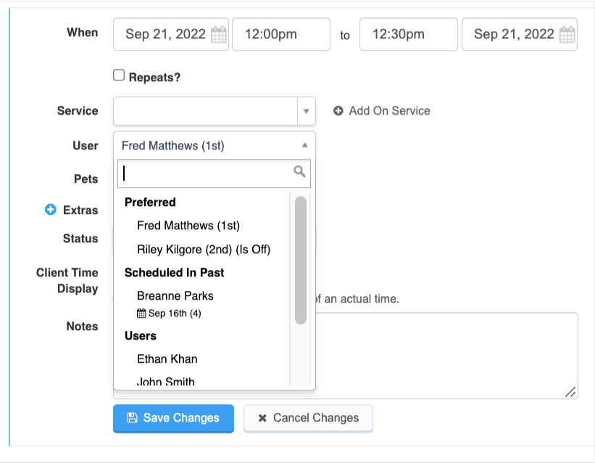The width and height of the screenshot is (595, 463).
Task: Click the Sep 16th (4) text
Action: coord(175,314)
